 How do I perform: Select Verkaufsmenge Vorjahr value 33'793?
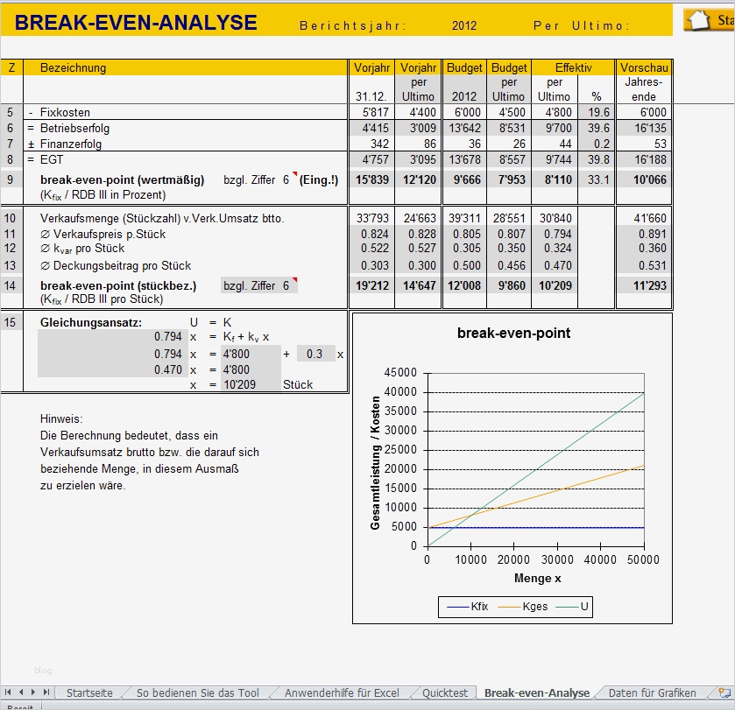pos(371,218)
